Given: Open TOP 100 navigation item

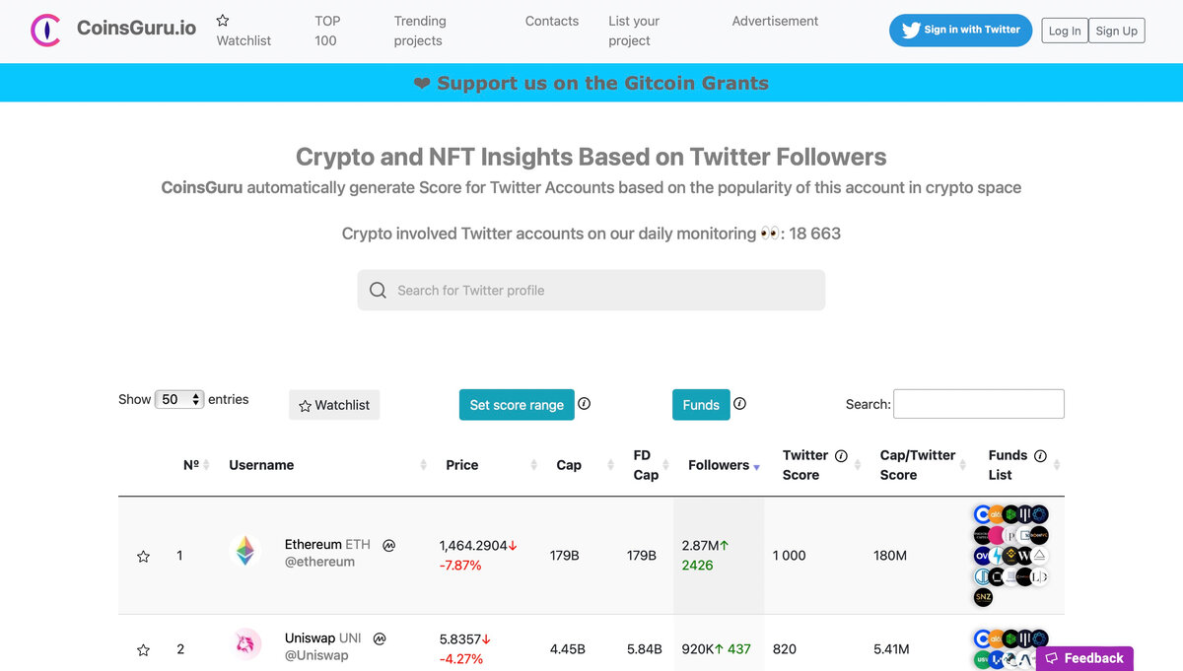Looking at the screenshot, I should (x=326, y=31).
